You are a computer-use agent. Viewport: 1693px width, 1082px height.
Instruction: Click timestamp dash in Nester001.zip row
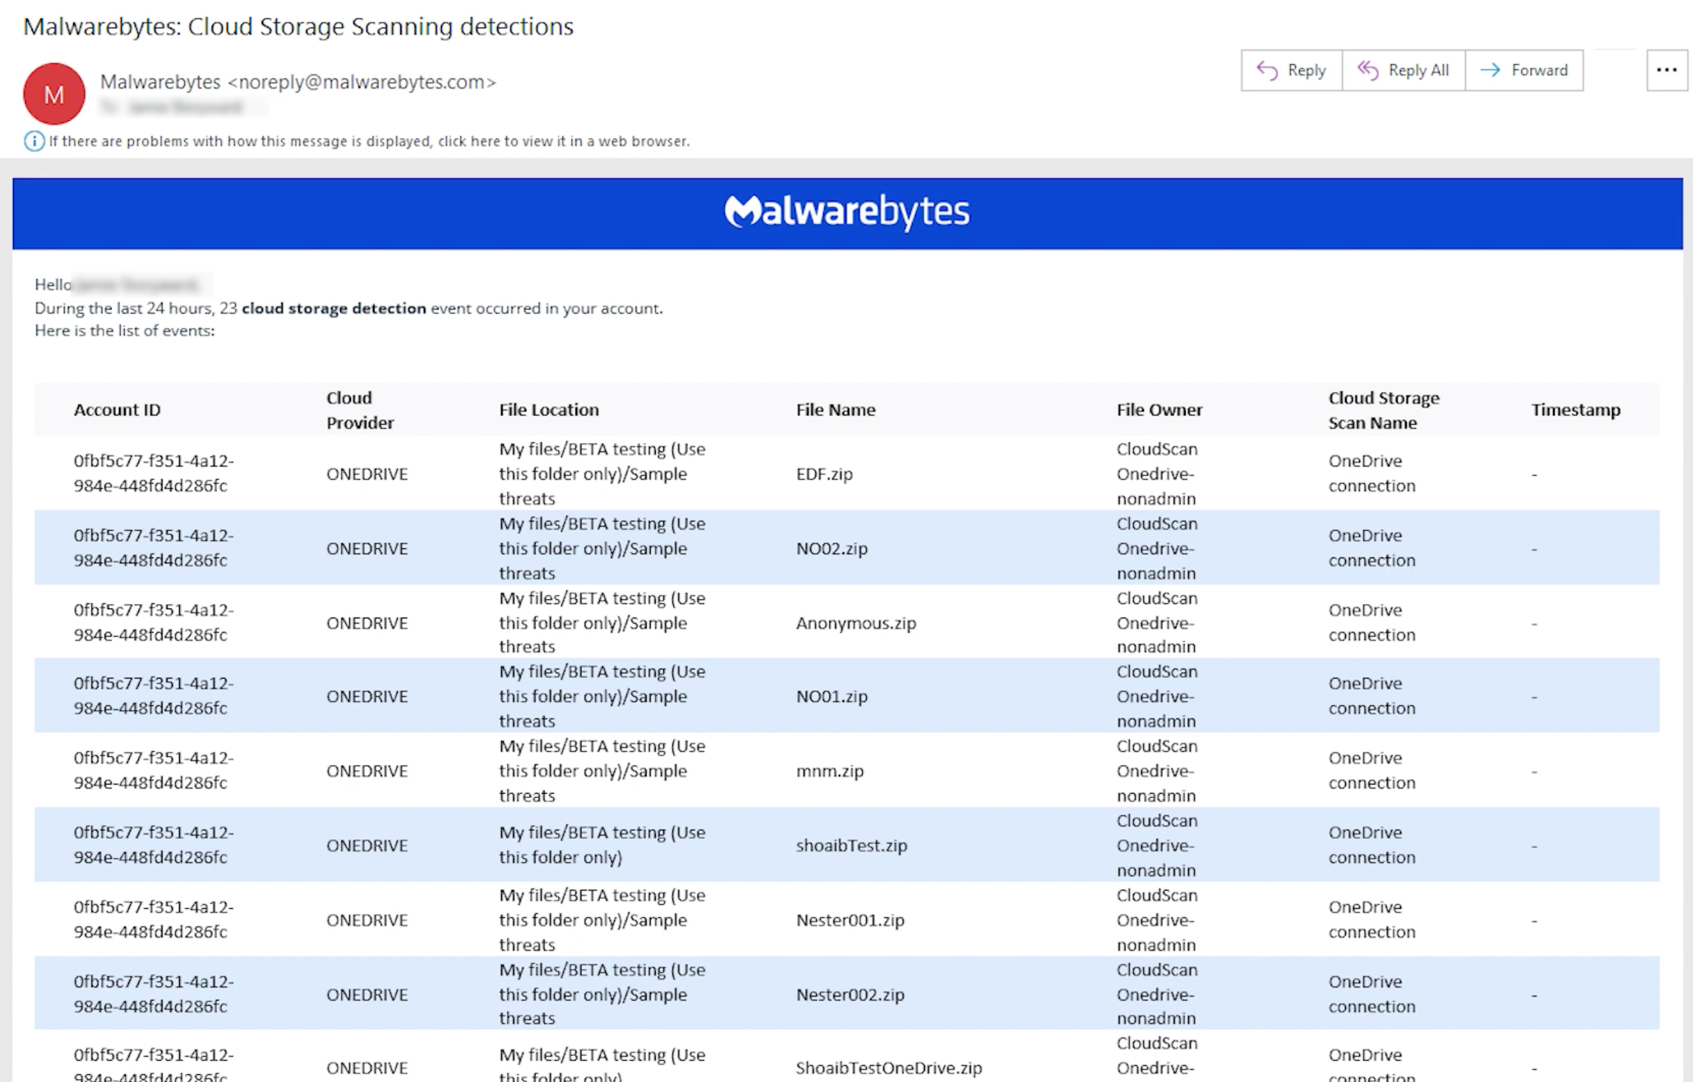[x=1534, y=921]
